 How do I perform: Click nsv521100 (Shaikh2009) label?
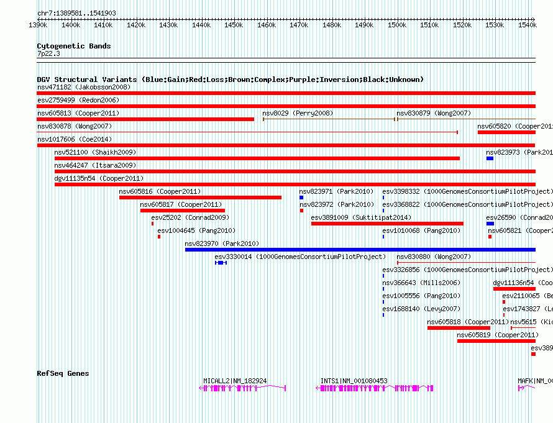tap(95, 152)
